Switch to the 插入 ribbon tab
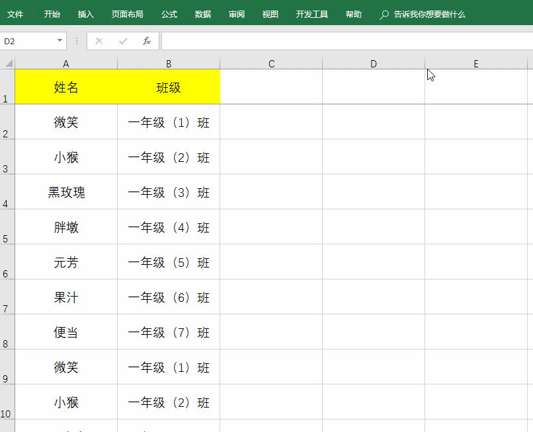Viewport: 533px width, 432px height. tap(86, 15)
